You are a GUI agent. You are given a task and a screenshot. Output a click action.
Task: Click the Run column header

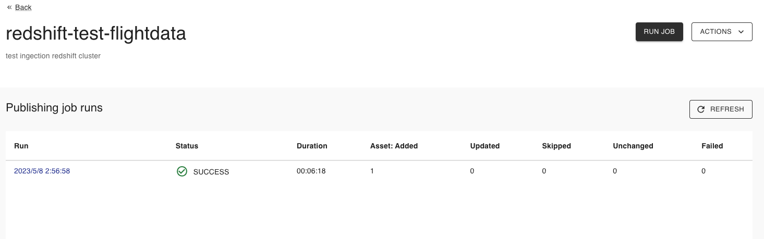click(21, 146)
